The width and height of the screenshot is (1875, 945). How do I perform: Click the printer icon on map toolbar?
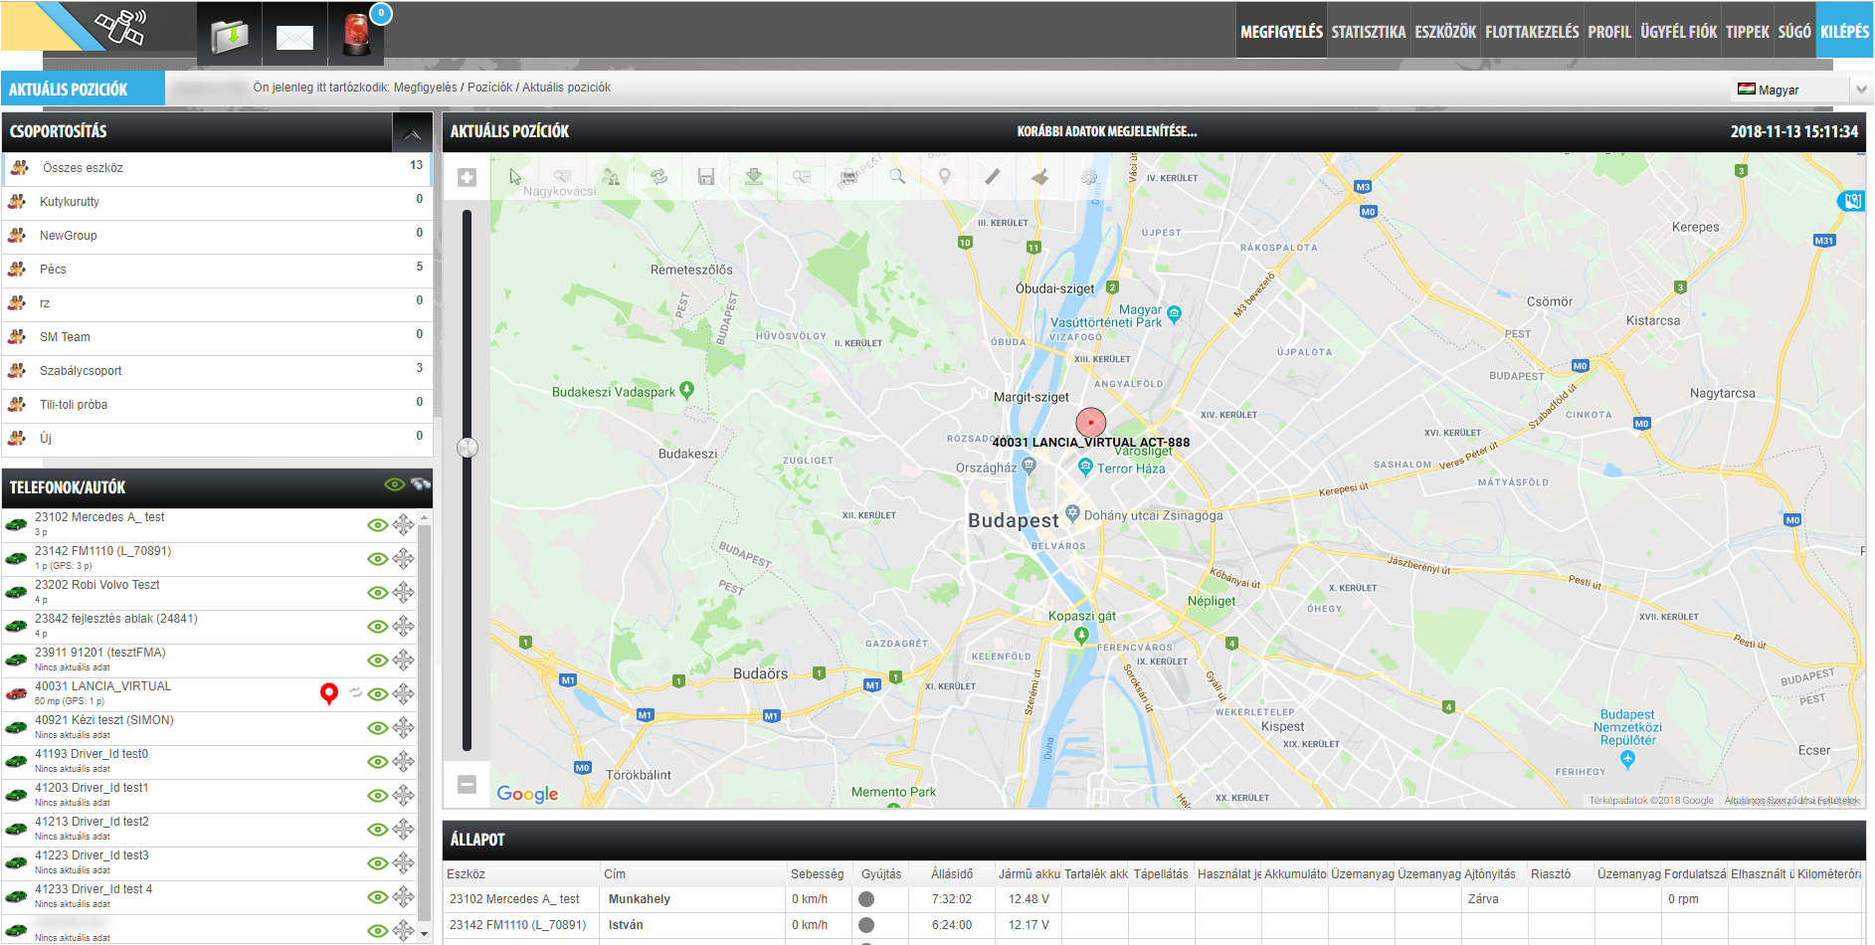848,177
